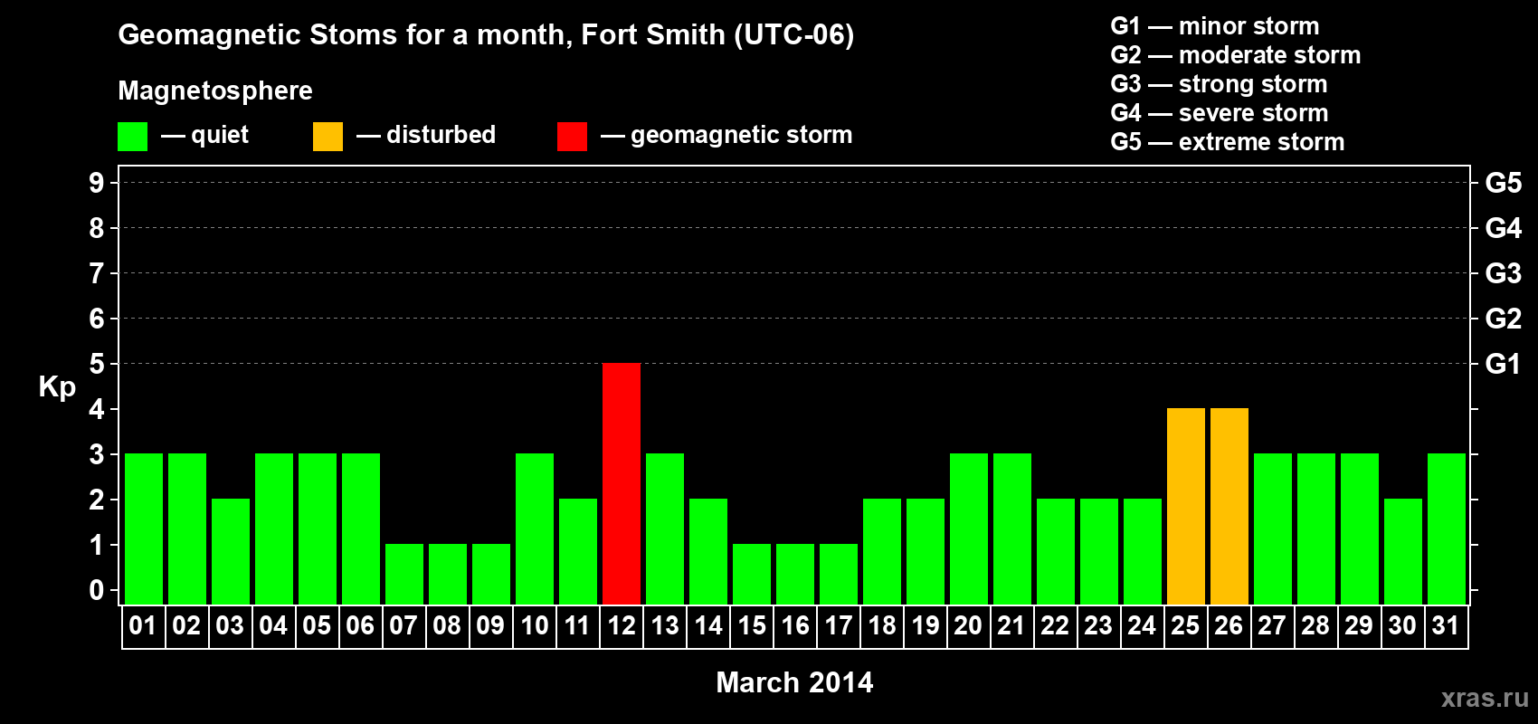This screenshot has width=1538, height=724.
Task: Click the G5 label on right axis
Action: [x=1503, y=183]
